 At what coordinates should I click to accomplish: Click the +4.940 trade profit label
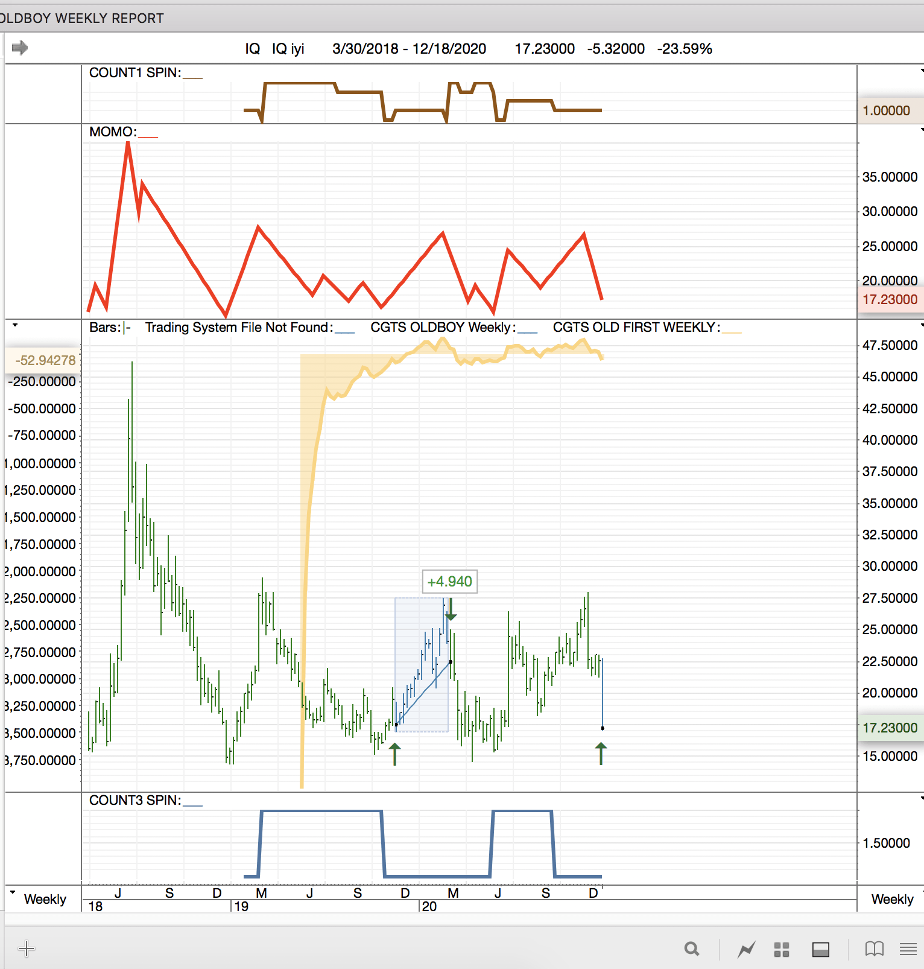click(x=449, y=582)
